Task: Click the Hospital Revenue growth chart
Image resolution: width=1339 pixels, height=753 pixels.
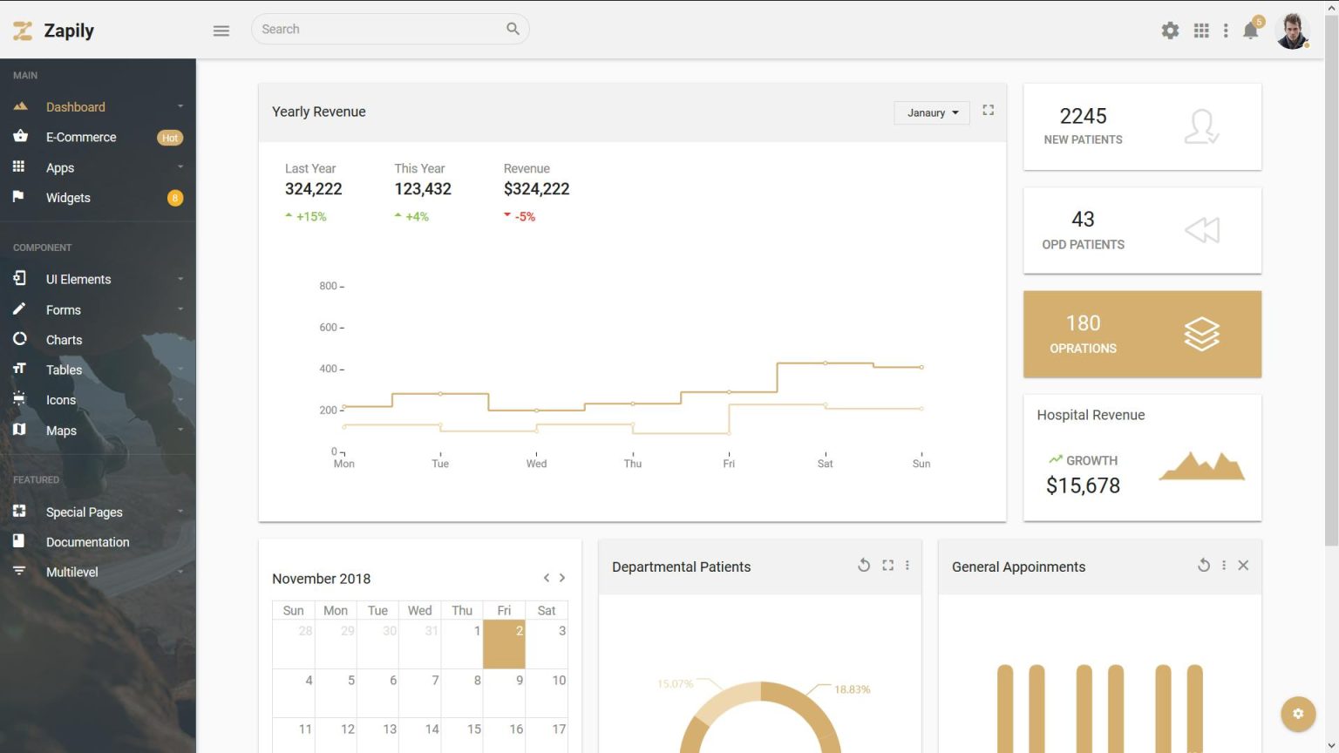Action: click(1202, 468)
